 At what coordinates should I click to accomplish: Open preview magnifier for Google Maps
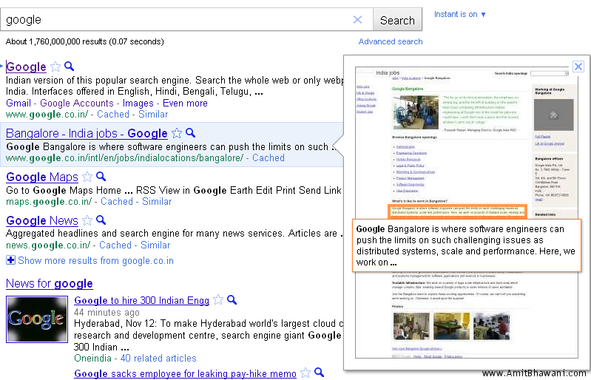(x=101, y=176)
